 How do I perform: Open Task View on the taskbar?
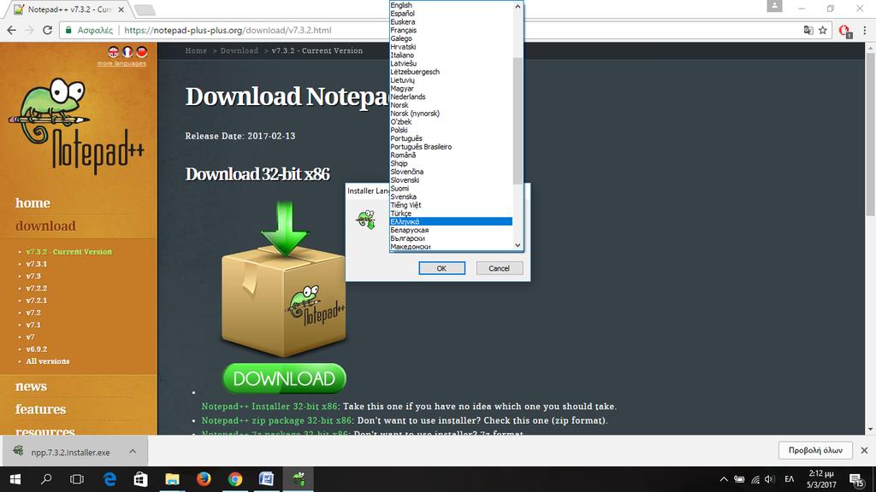coord(77,479)
